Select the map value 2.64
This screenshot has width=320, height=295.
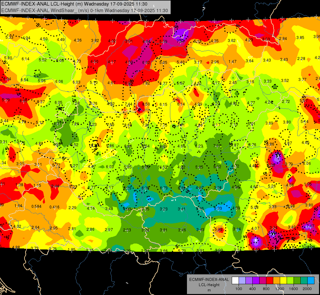click(36, 227)
